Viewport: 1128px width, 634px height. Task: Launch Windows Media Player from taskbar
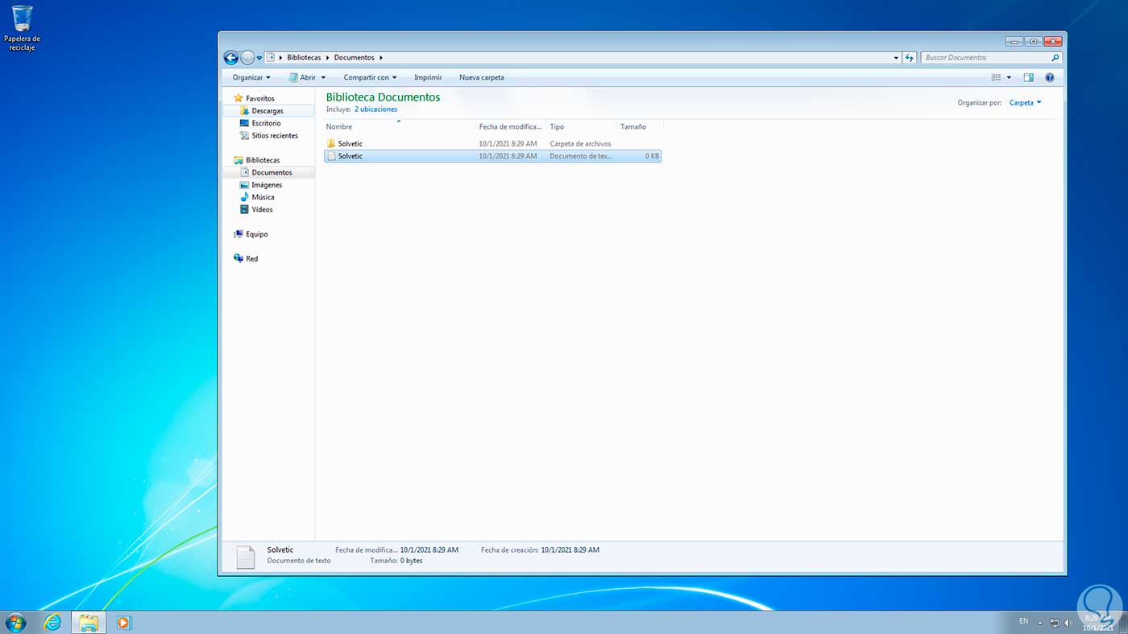coord(124,622)
